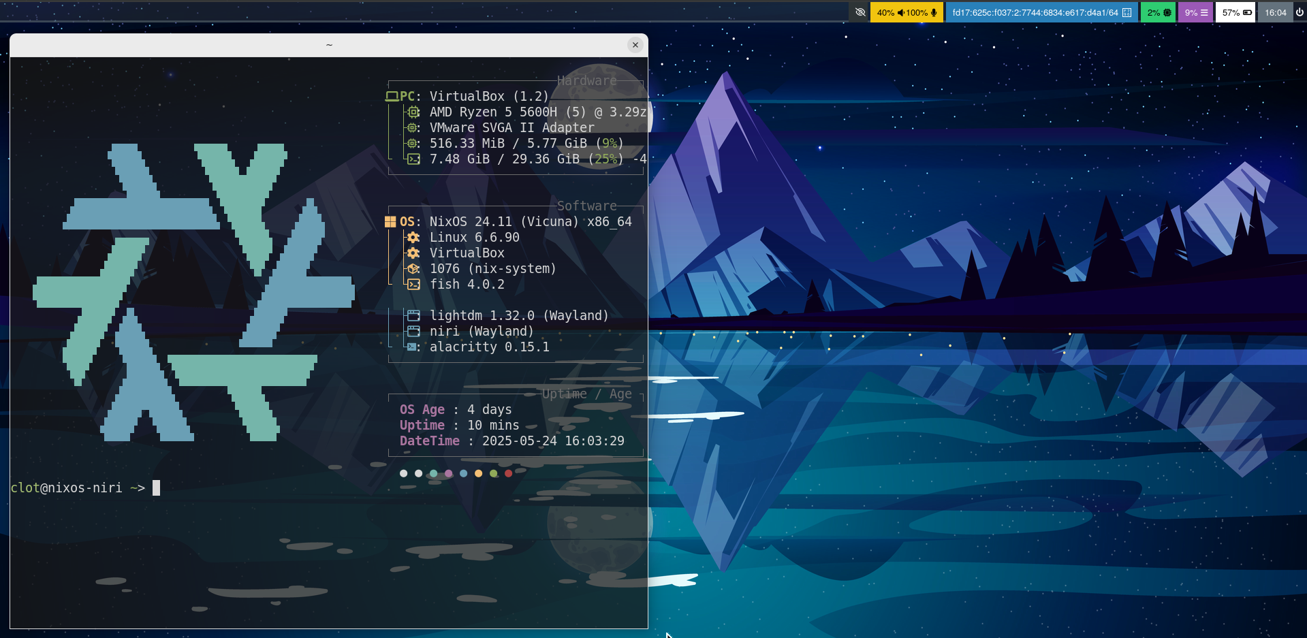The width and height of the screenshot is (1307, 638).
Task: Click the red color dot in the palette
Action: pyautogui.click(x=509, y=473)
